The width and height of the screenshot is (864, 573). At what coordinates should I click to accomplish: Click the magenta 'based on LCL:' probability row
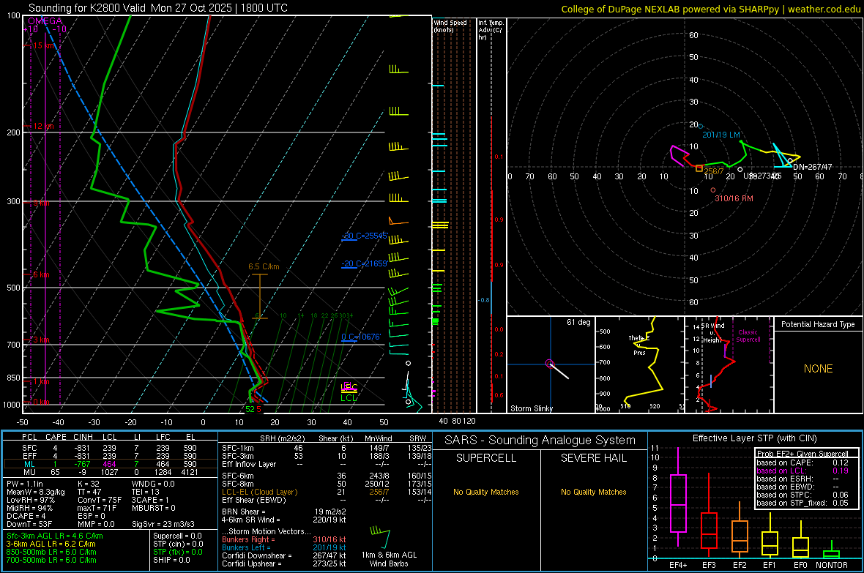(x=802, y=471)
